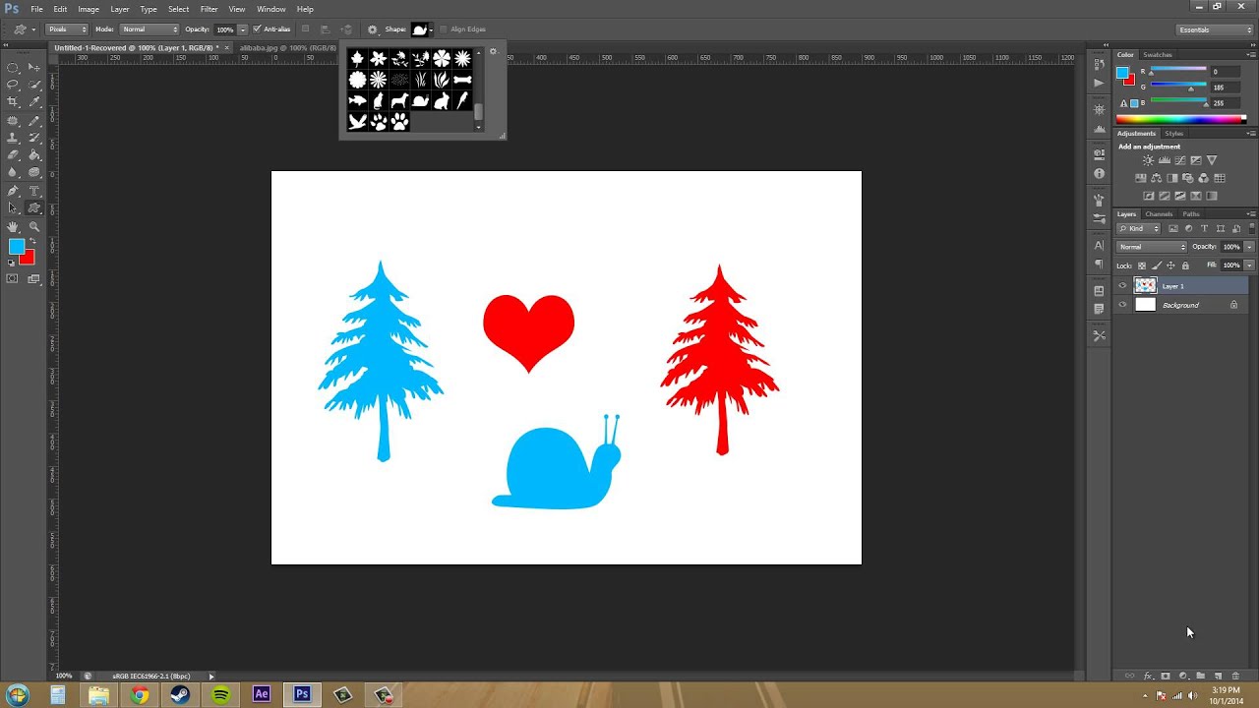Open geometry options gear in options bar
1259x708 pixels.
point(372,29)
